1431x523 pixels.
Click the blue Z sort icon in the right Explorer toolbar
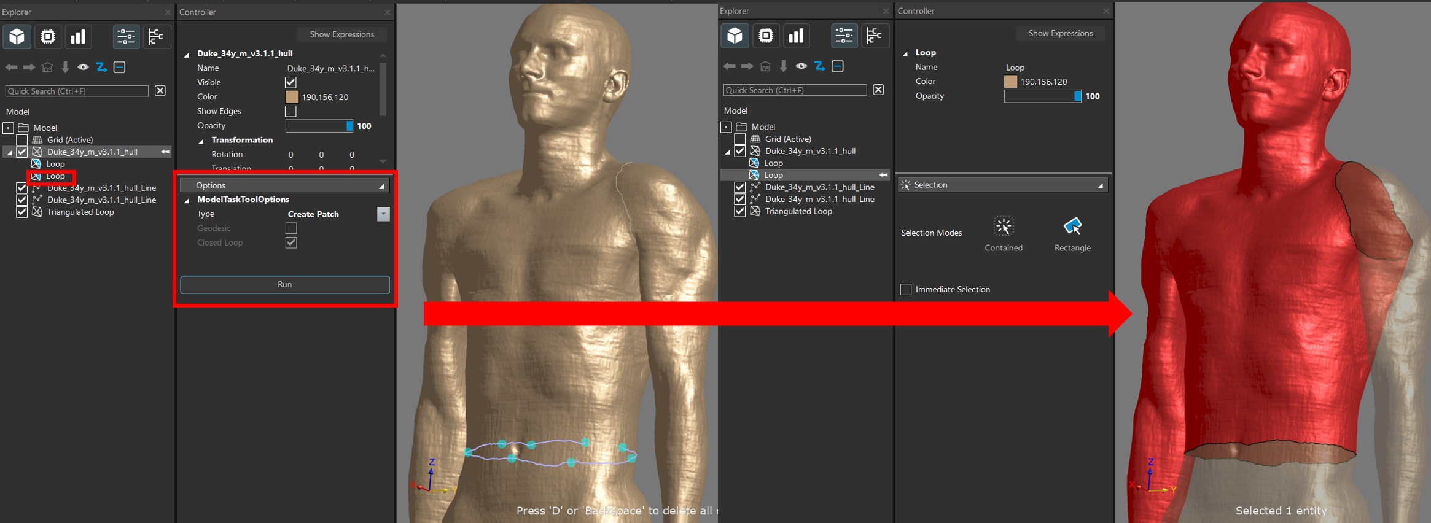pyautogui.click(x=819, y=66)
